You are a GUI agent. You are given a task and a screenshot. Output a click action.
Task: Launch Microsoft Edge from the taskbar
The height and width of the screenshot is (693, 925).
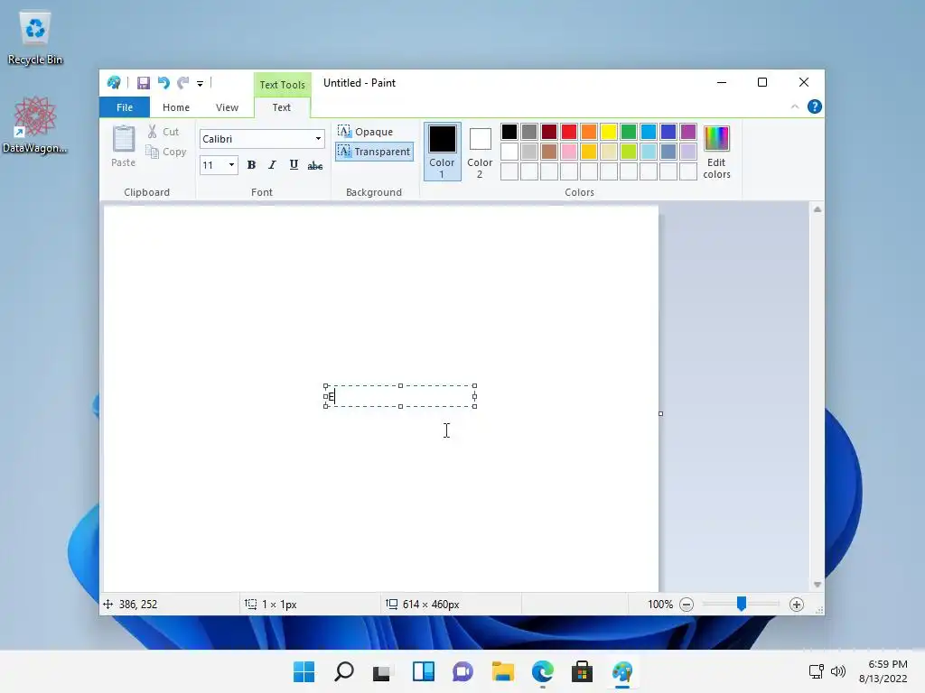tap(543, 671)
